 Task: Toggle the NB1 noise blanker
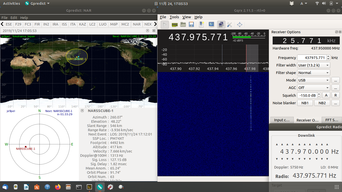(x=305, y=103)
